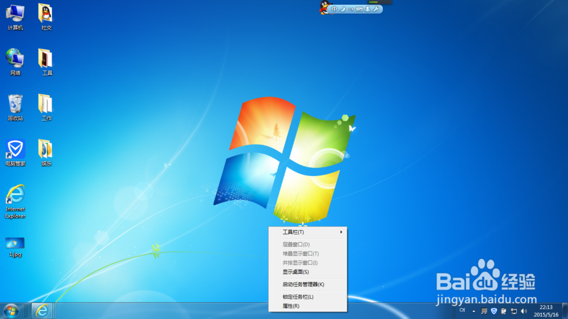Screen dimensions: 568x319
Task: Open the wrench settings on input bar
Action: [x=376, y=9]
